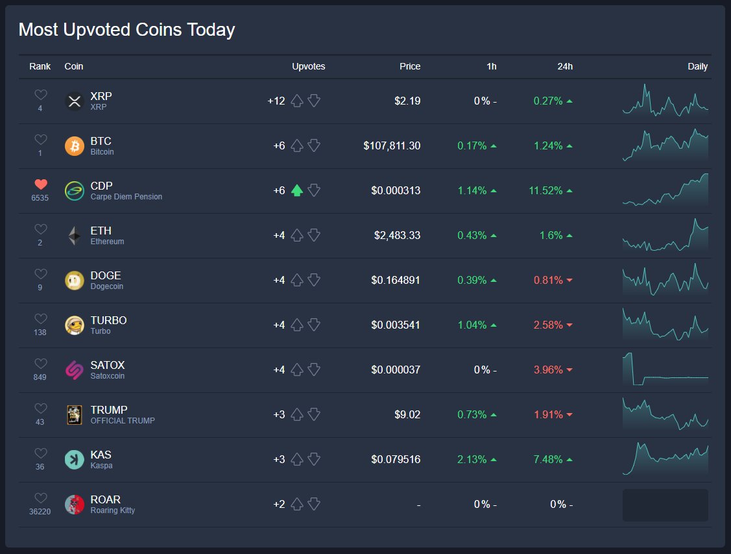
Task: Click the 24h column header
Action: coord(565,66)
